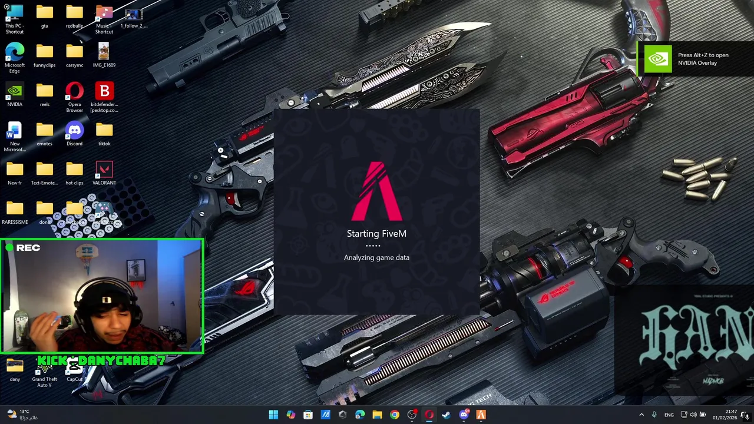This screenshot has width=754, height=424.
Task: Open Discord from the taskbar
Action: [464, 415]
